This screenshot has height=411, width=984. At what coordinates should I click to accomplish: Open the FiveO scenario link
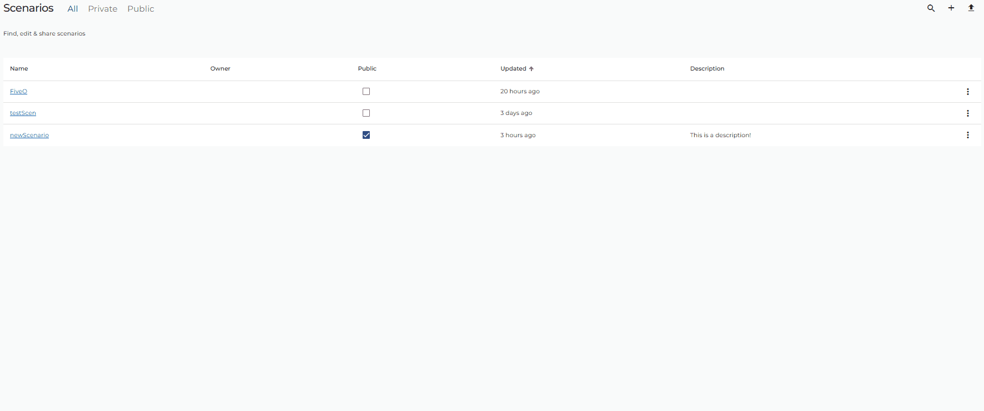pos(18,92)
